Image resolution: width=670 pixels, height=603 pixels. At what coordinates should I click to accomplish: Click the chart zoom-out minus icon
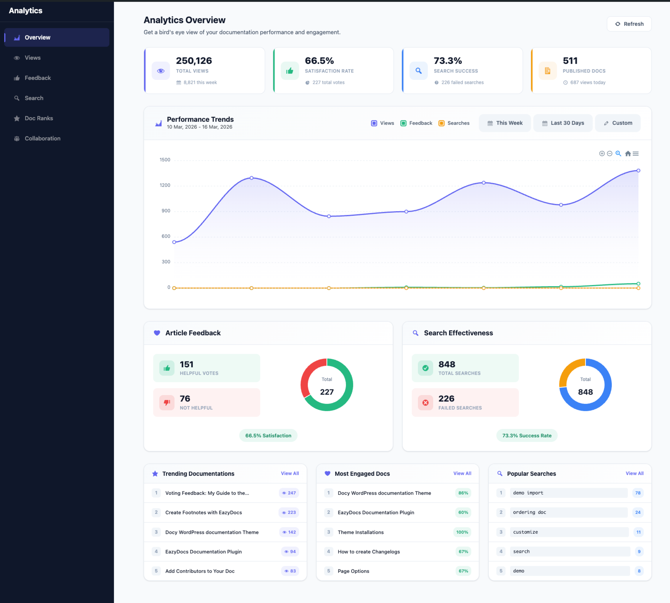tap(609, 153)
